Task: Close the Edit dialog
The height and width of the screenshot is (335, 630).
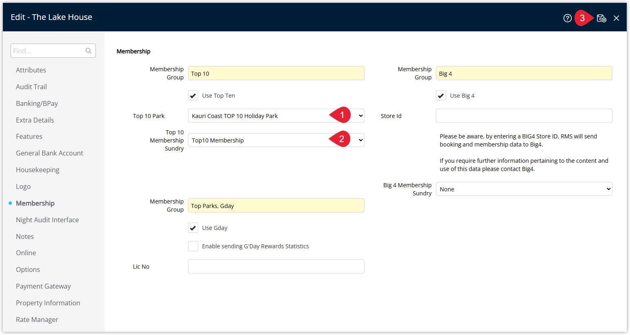Action: [616, 18]
